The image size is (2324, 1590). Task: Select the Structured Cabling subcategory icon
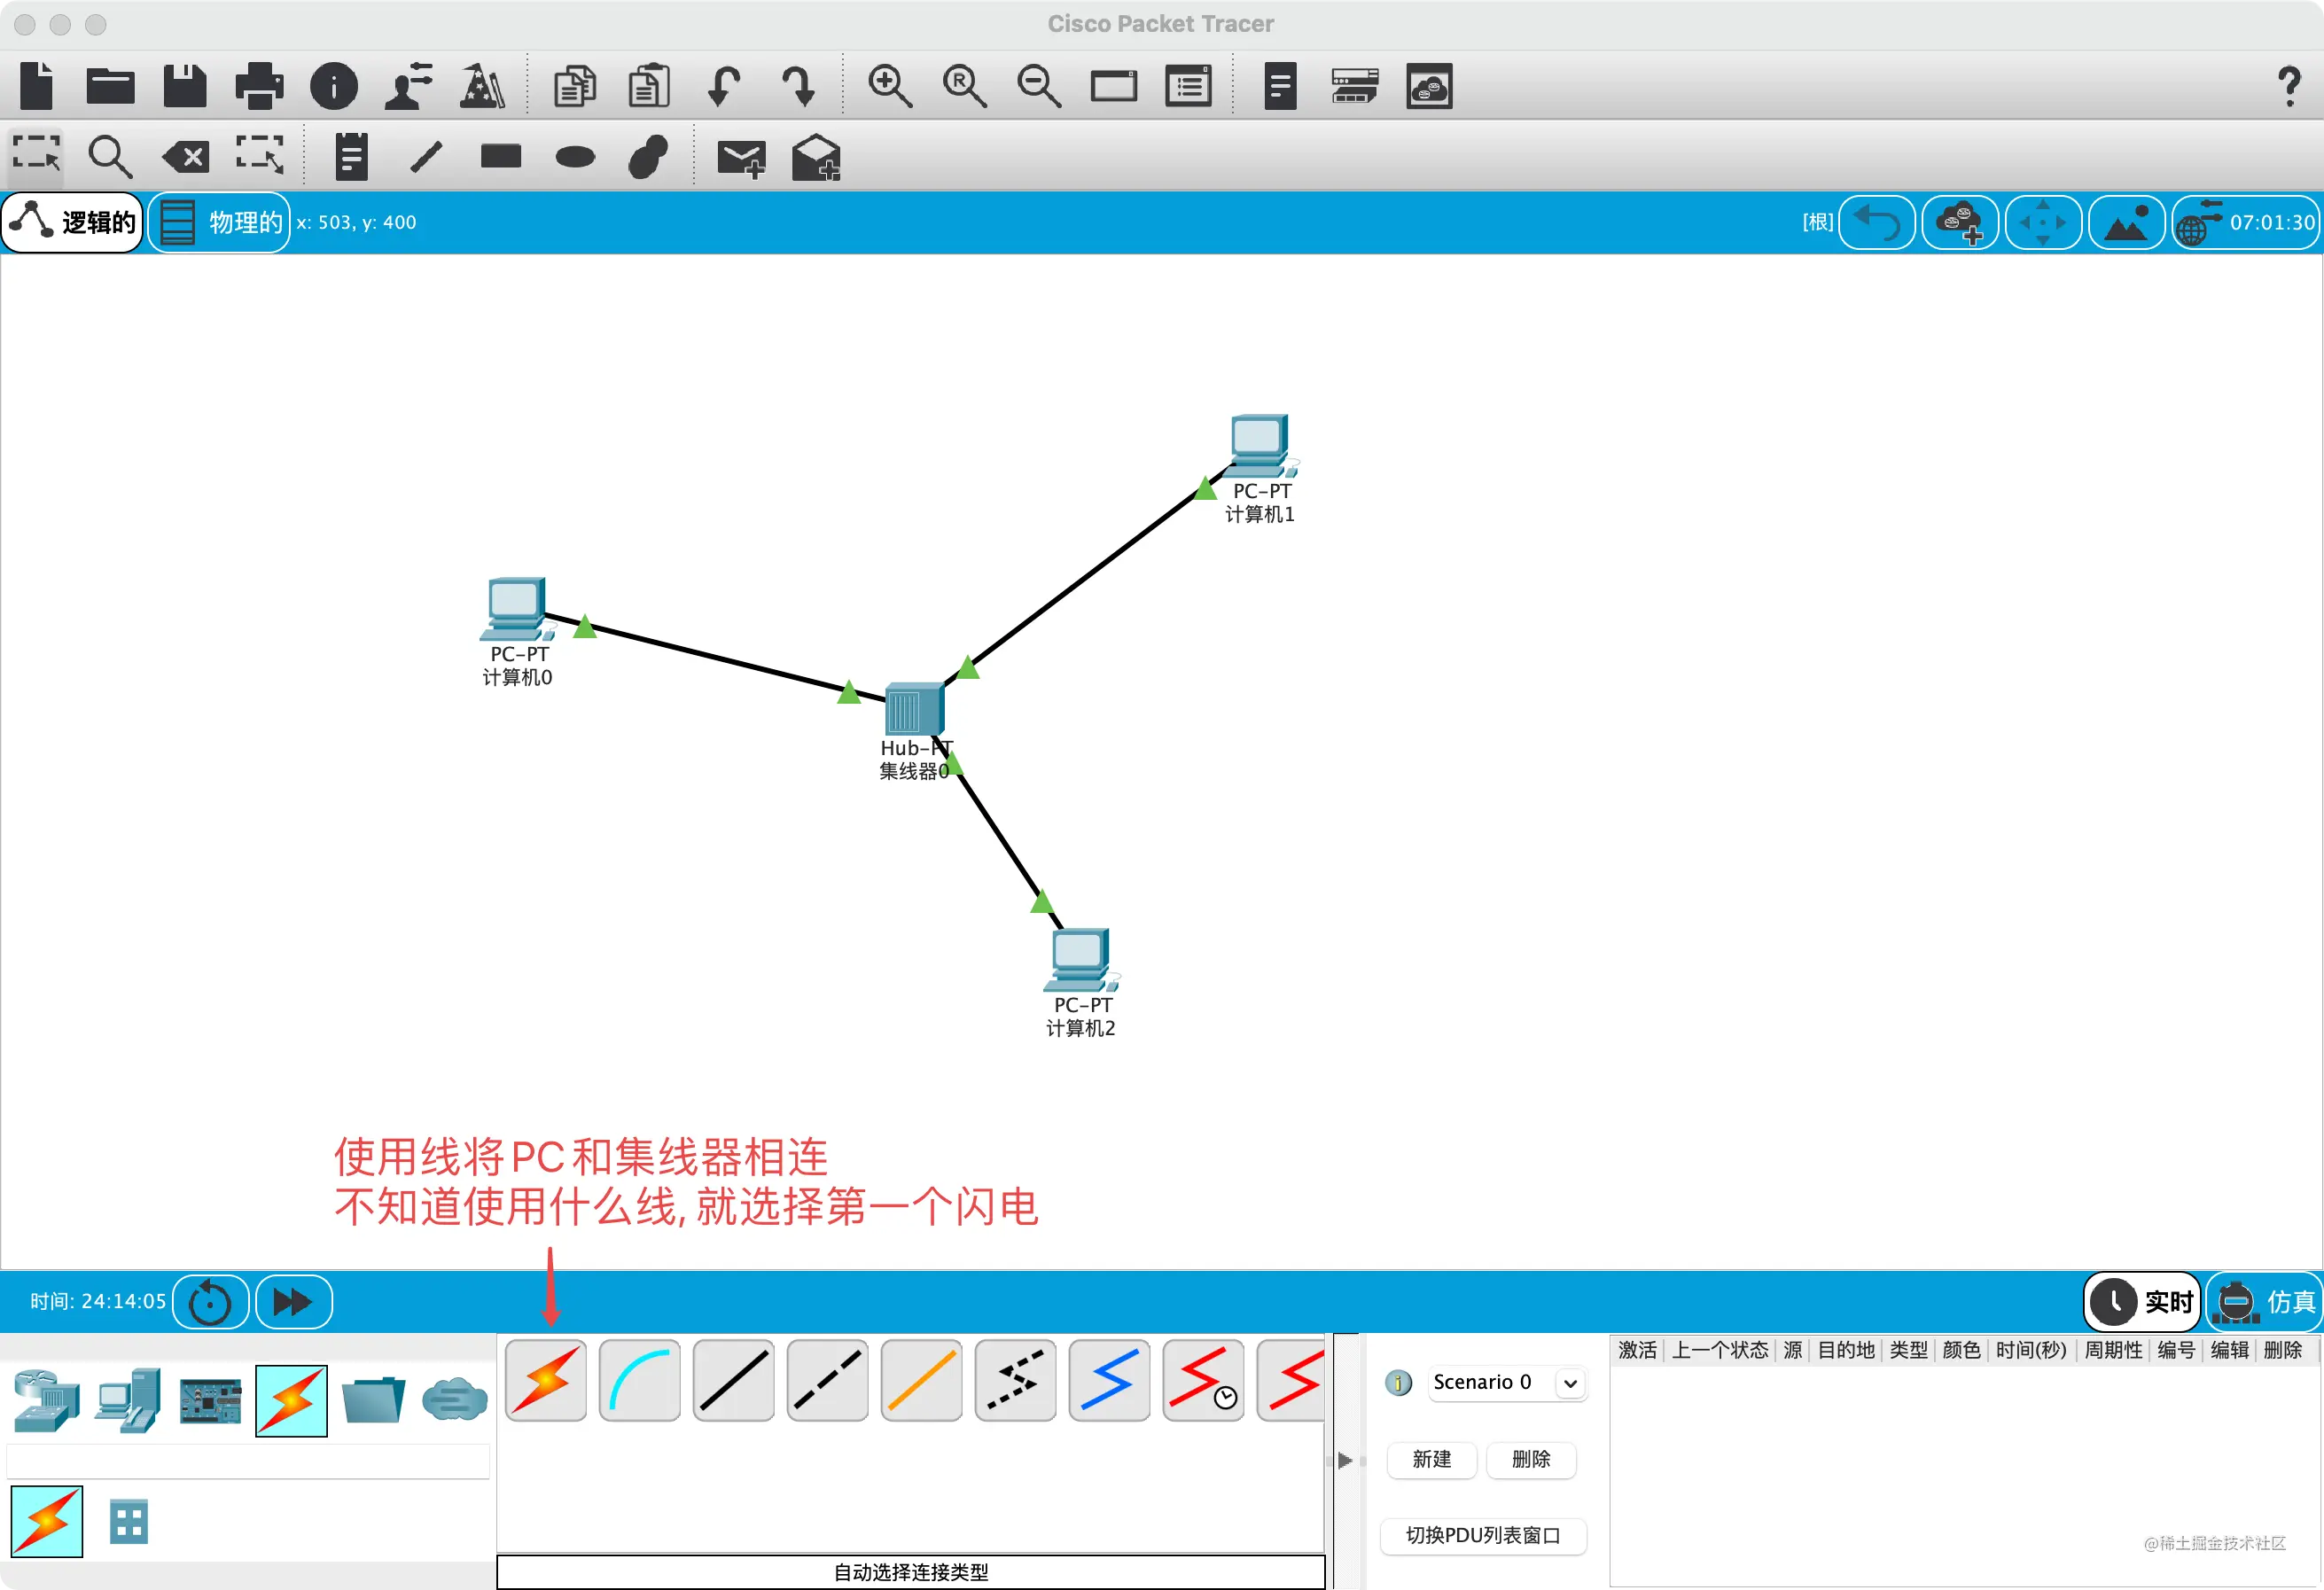tap(129, 1522)
